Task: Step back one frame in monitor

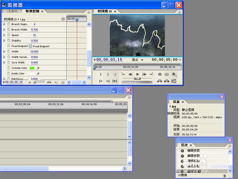Action: point(130,74)
